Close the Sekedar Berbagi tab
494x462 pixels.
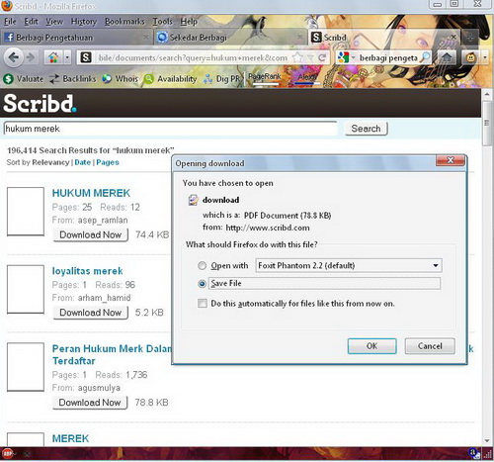tap(300, 38)
